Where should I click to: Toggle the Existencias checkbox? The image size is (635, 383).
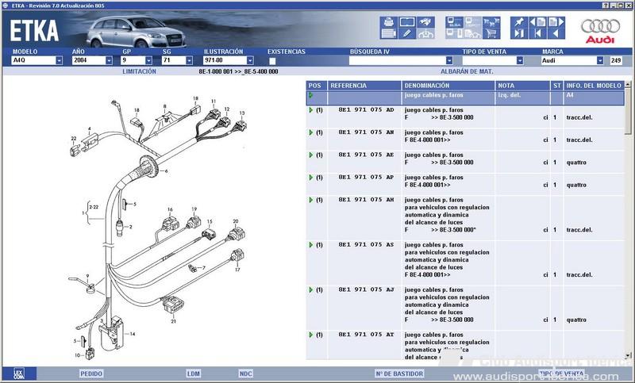point(272,61)
